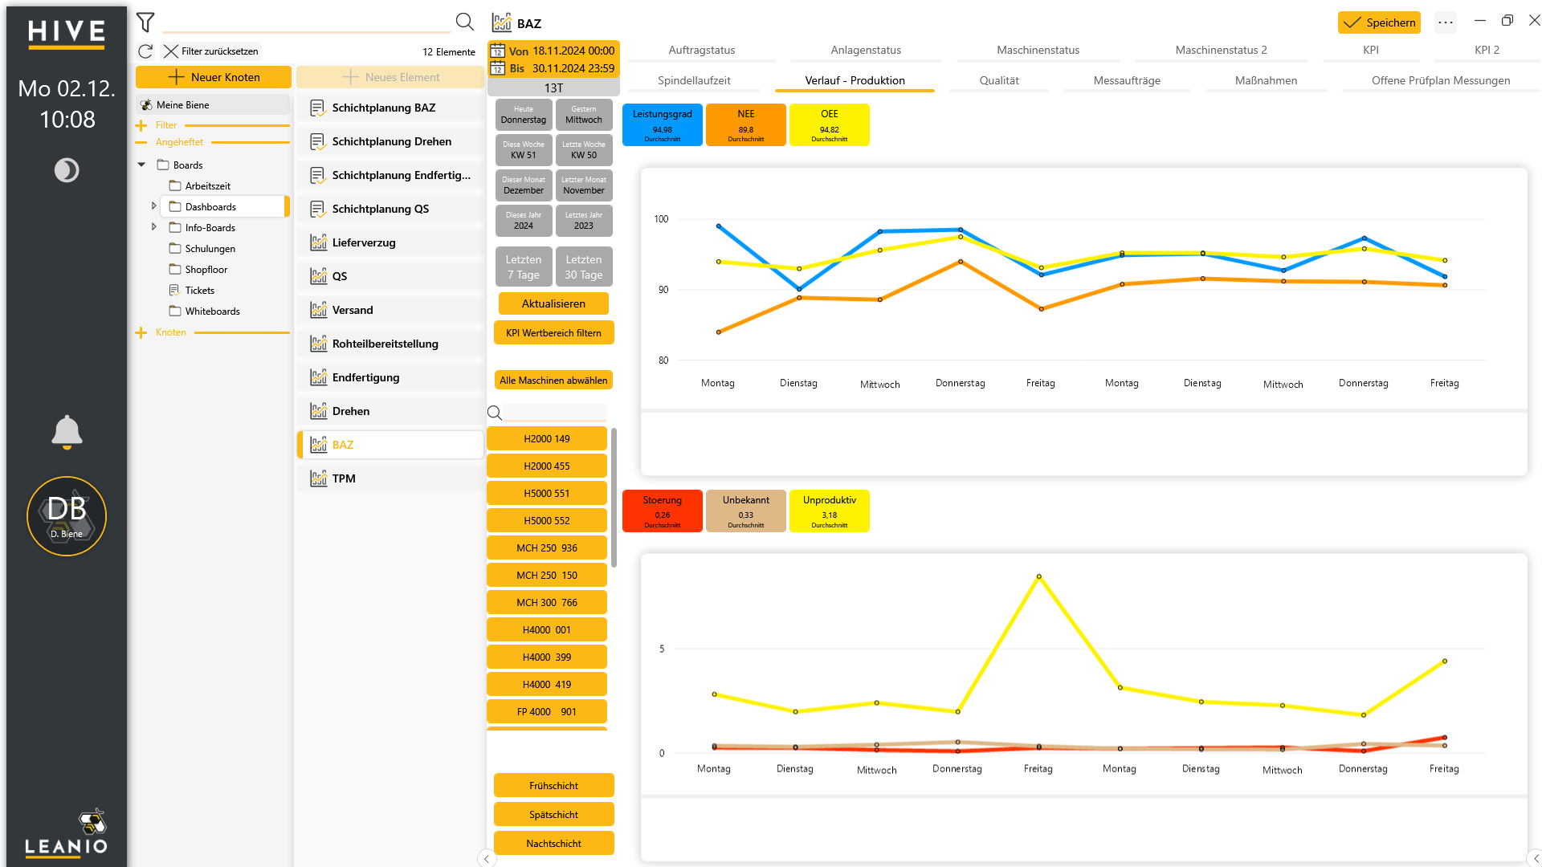Toggle dark mode moon icon

click(67, 170)
